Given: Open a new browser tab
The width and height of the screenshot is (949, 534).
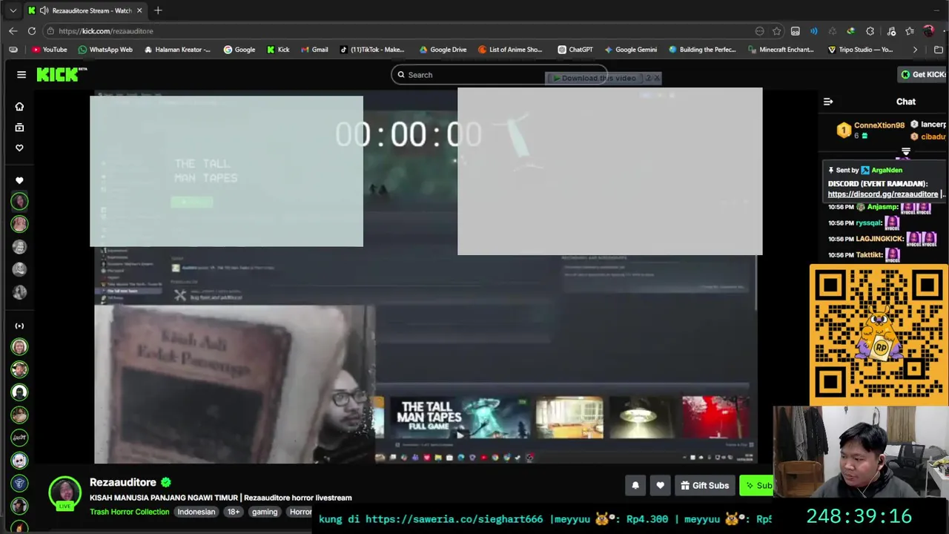Looking at the screenshot, I should (158, 10).
